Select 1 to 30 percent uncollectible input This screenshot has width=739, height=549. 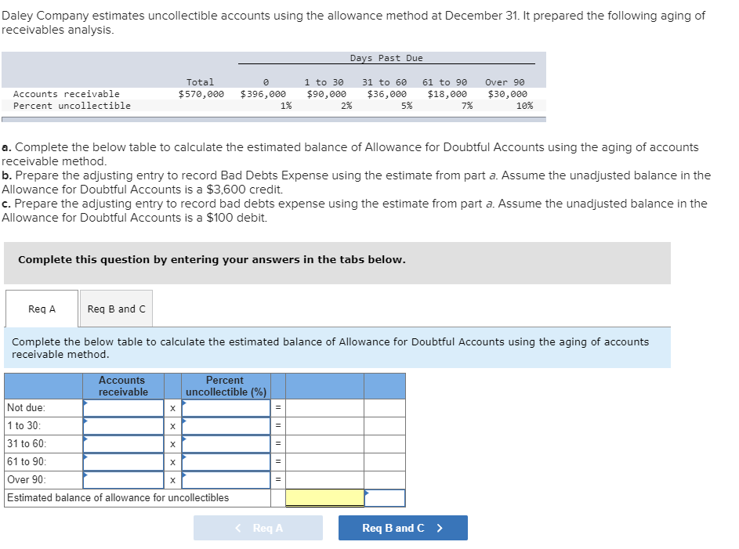226,426
